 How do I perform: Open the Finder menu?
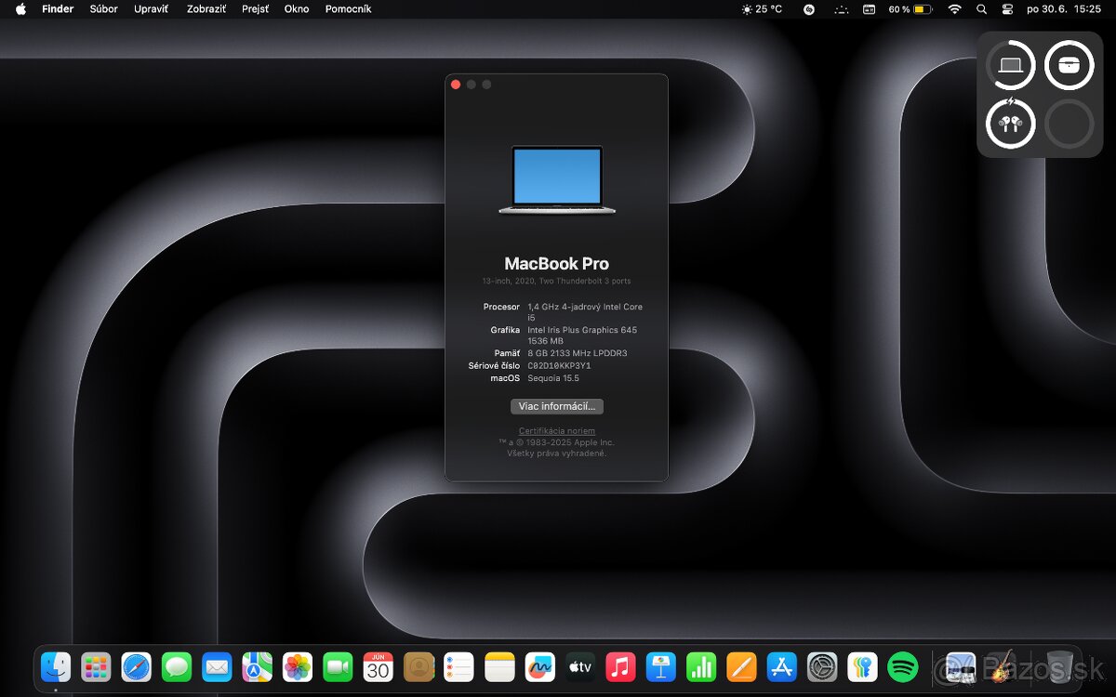point(58,9)
